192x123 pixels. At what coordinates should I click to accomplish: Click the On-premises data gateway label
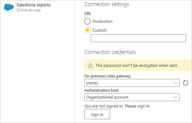[107, 76]
